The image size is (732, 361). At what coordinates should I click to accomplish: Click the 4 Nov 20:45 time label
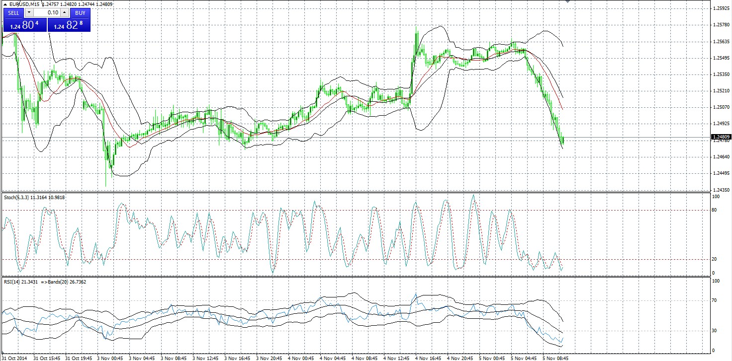(460, 358)
